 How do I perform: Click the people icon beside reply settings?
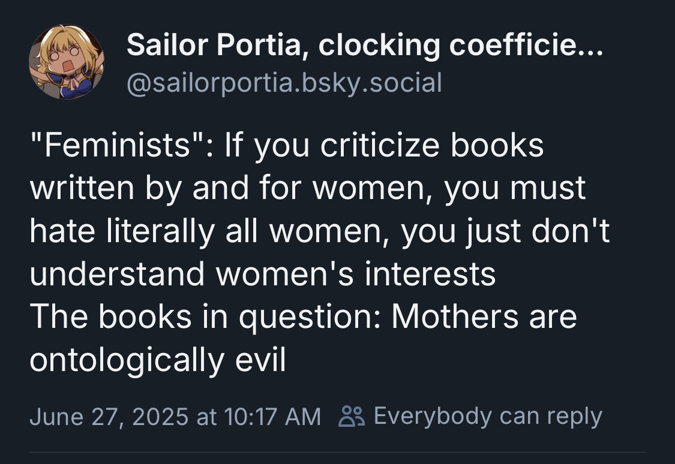coord(352,416)
